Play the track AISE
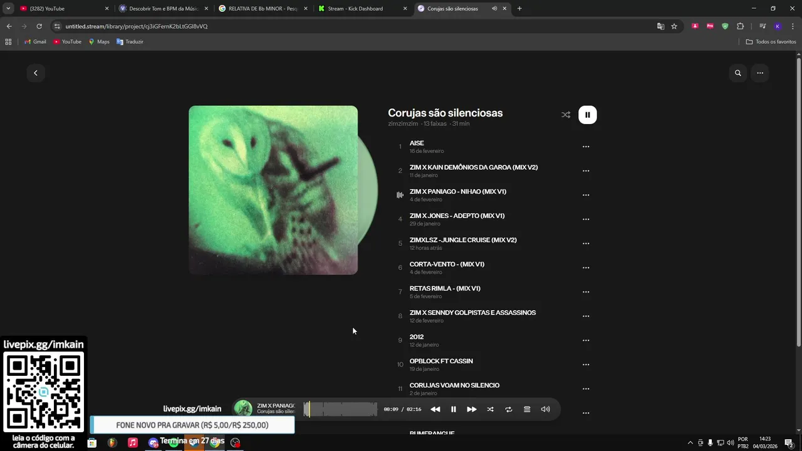Viewport: 802px width, 451px height. coord(417,143)
